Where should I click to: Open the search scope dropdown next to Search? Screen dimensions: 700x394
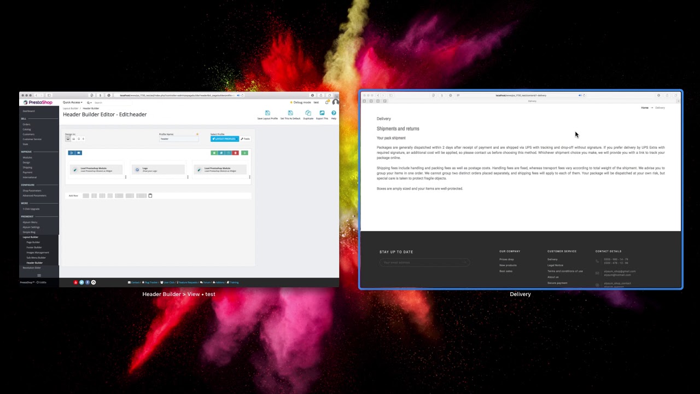click(89, 103)
